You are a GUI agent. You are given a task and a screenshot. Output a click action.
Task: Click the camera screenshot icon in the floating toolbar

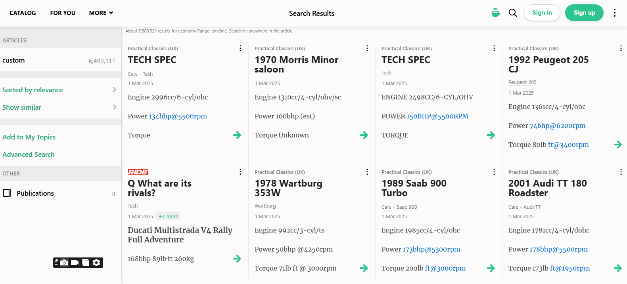coord(64,263)
